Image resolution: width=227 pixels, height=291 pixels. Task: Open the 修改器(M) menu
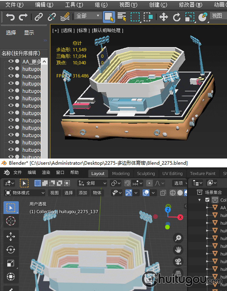click(191, 5)
